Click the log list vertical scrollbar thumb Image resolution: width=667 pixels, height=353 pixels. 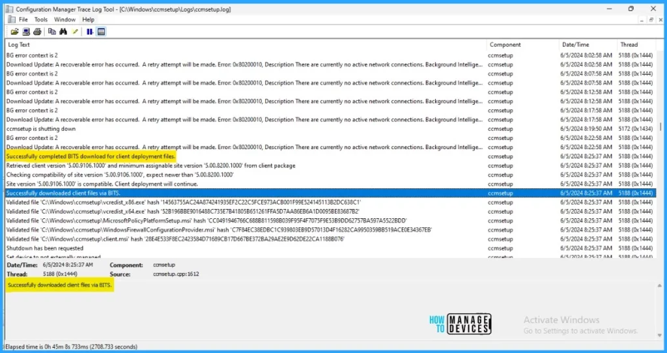(x=660, y=127)
